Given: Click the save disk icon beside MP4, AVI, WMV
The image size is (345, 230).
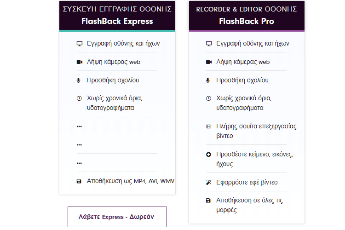Looking at the screenshot, I should pyautogui.click(x=79, y=181).
